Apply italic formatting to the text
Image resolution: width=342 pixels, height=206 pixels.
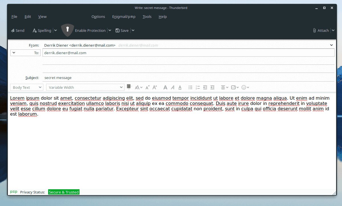(172, 87)
